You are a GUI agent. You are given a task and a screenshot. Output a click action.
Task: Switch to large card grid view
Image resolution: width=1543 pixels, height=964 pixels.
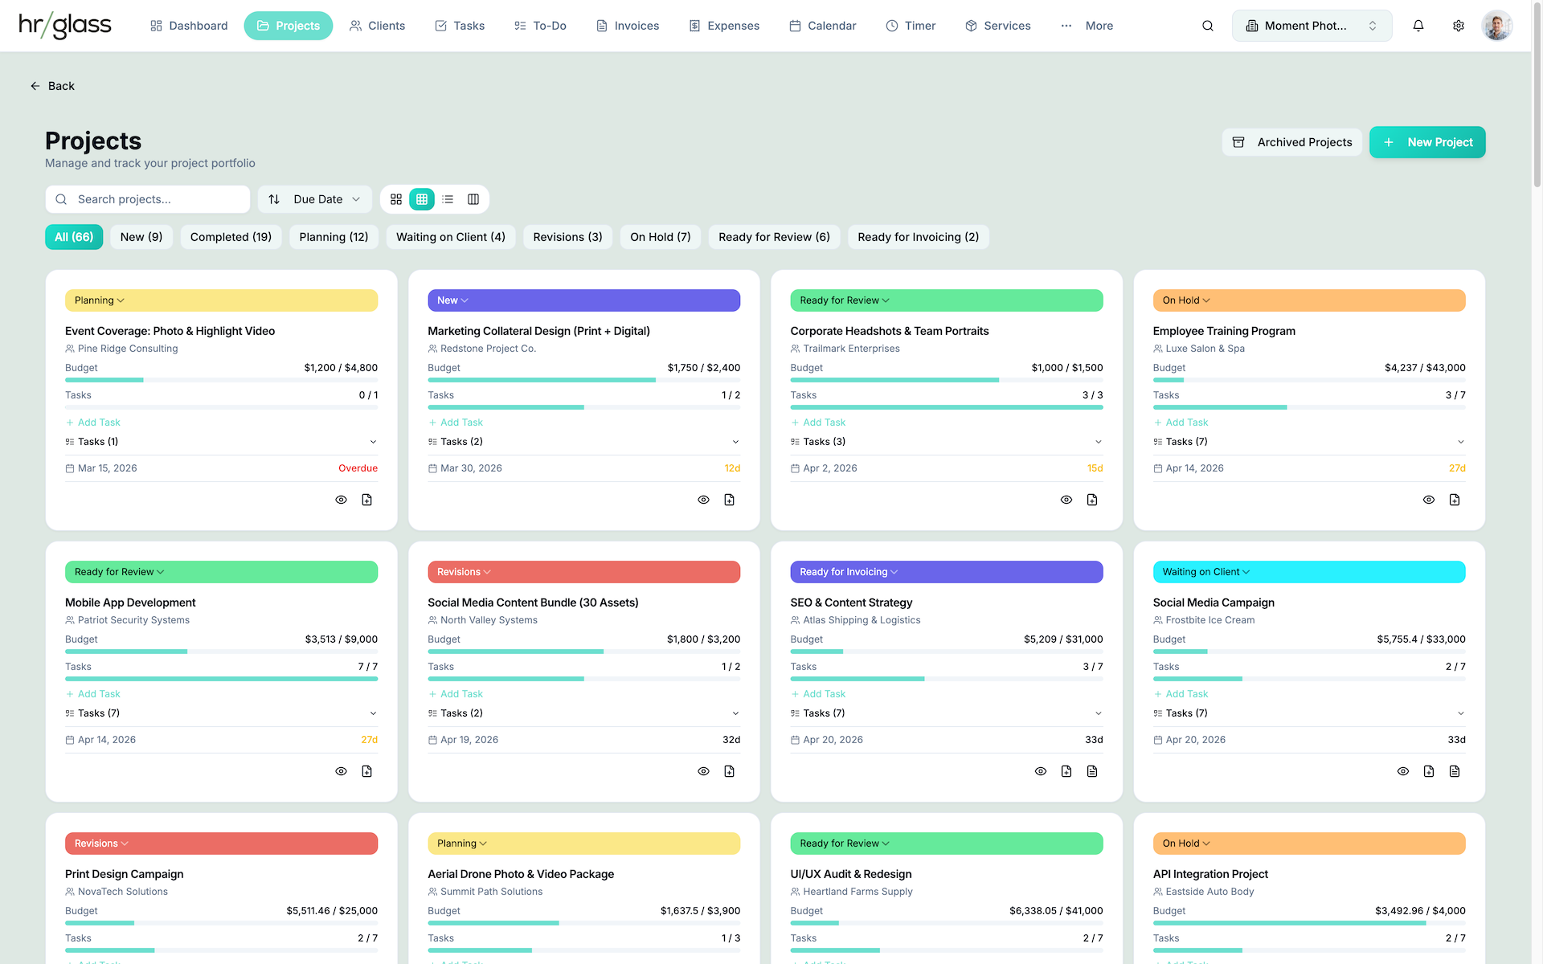click(x=396, y=199)
